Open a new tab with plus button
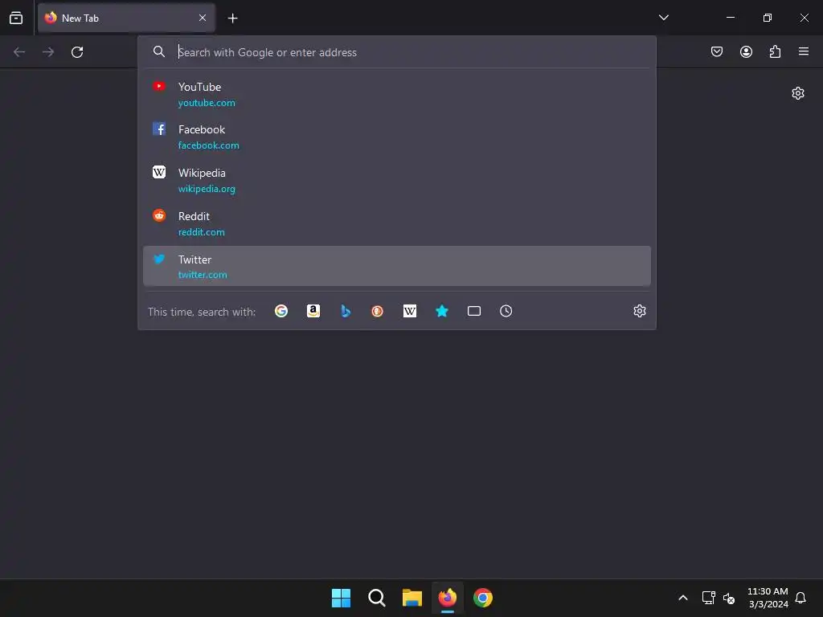The width and height of the screenshot is (823, 617). coord(232,18)
